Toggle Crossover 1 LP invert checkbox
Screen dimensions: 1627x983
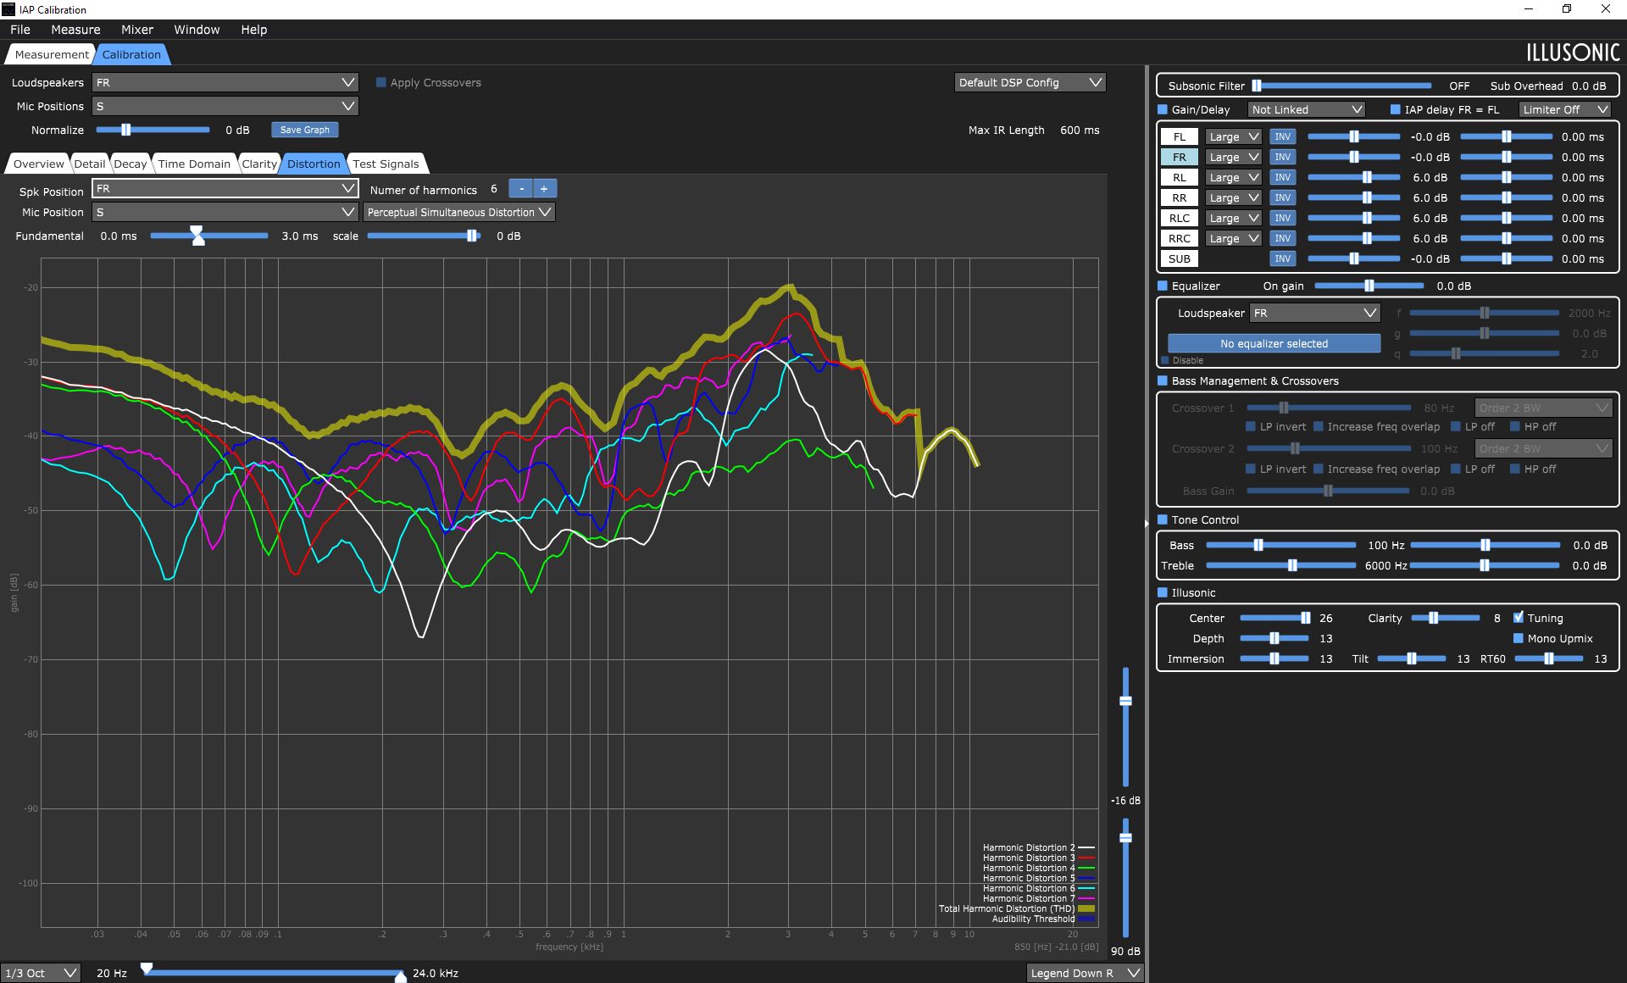point(1251,426)
